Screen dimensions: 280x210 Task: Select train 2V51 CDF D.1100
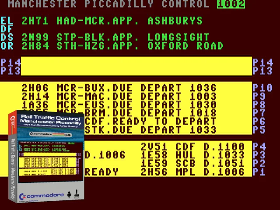click(x=192, y=147)
